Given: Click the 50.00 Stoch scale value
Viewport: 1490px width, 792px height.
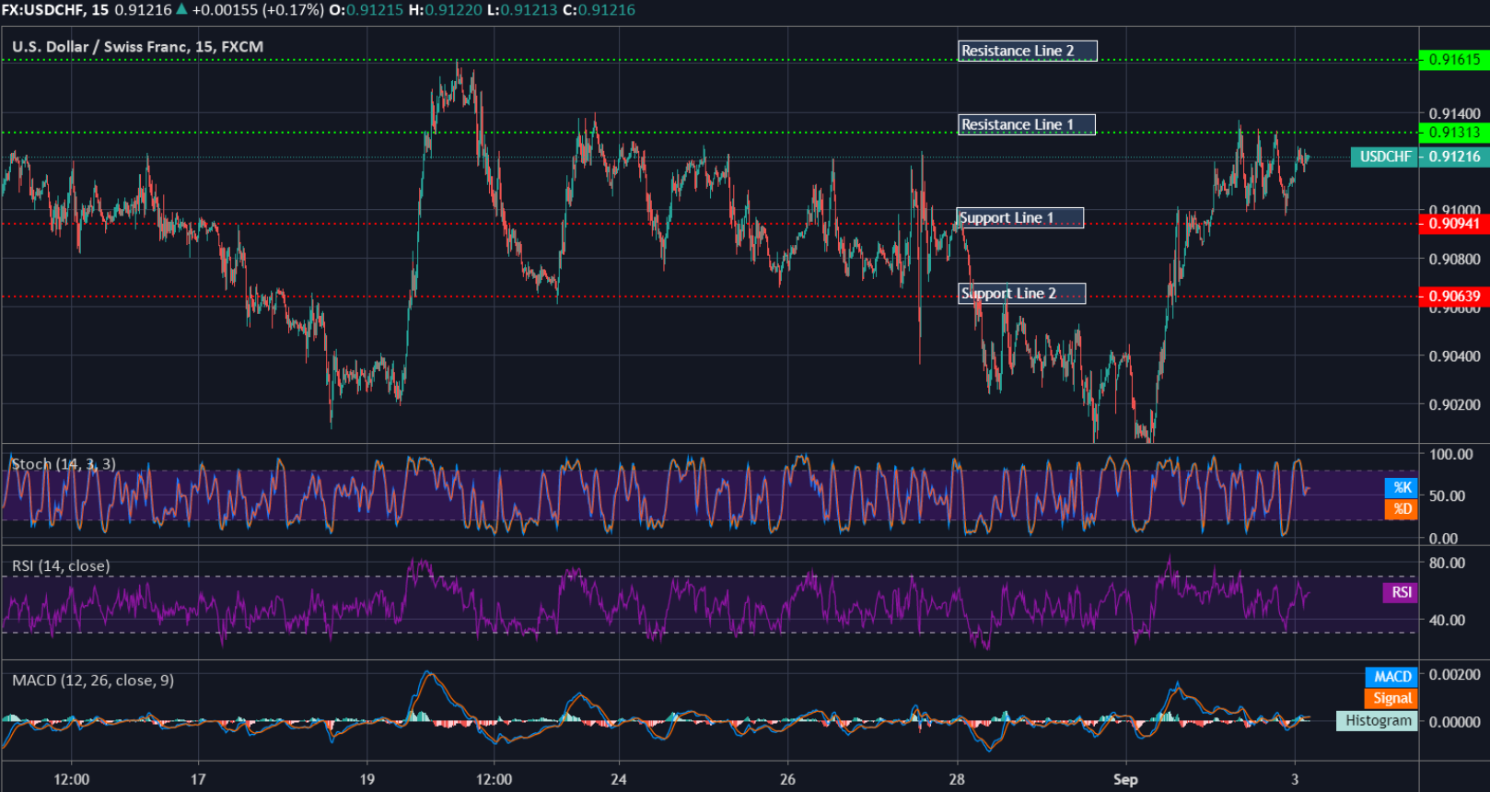Looking at the screenshot, I should click(1447, 495).
